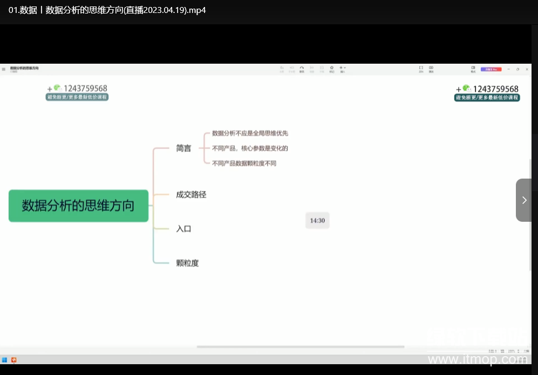
Task: Enter ZEN mode from the toolbar
Action: point(421,69)
